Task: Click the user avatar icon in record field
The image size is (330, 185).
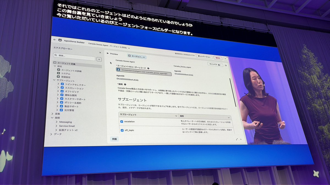Action: pos(119,70)
